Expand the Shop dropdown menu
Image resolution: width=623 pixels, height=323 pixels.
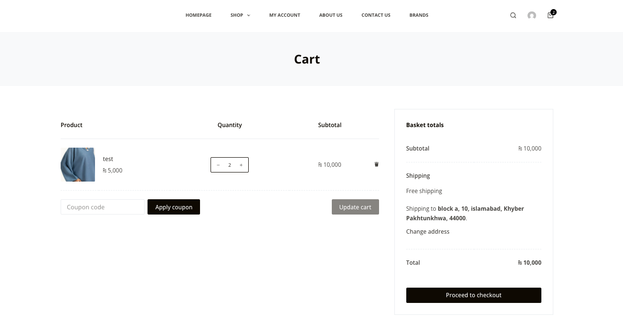click(240, 15)
